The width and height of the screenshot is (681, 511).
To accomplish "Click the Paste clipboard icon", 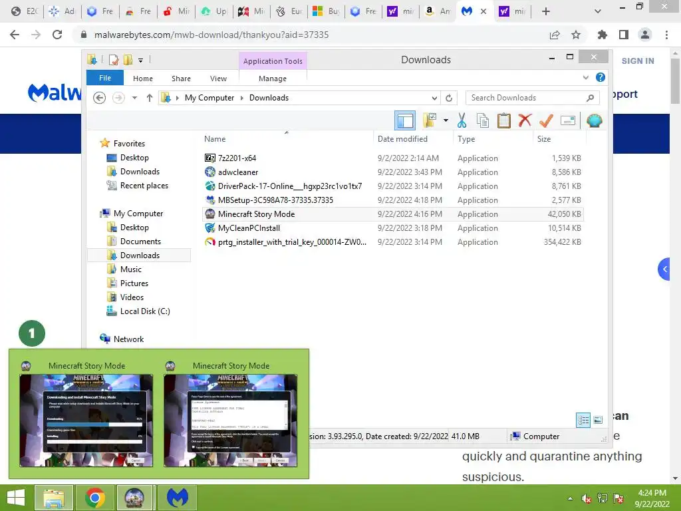I will point(504,120).
